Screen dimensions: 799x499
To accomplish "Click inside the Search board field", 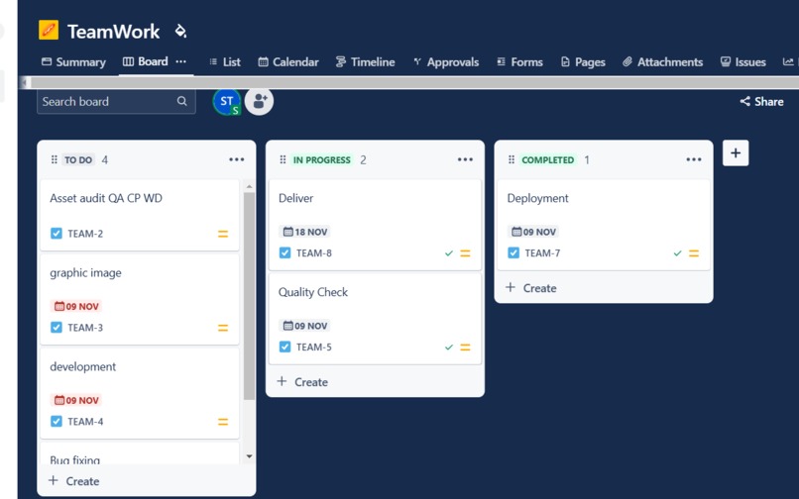I will (116, 101).
